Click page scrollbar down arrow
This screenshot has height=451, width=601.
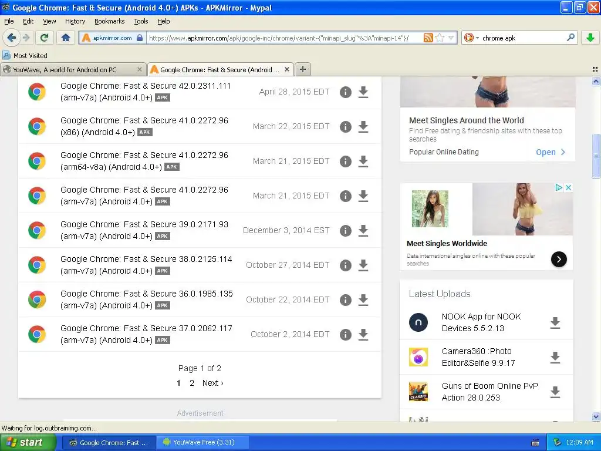click(596, 416)
